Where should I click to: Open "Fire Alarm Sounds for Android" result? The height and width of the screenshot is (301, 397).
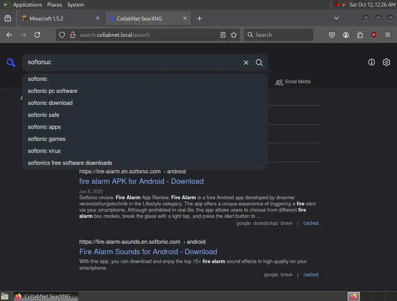point(148,252)
